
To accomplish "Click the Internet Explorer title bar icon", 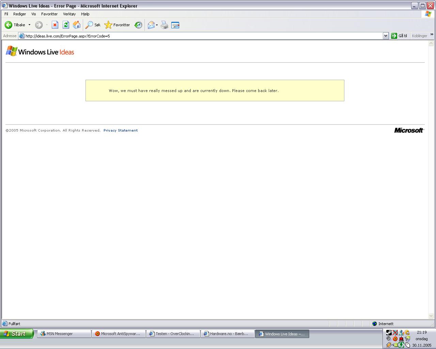I will [x=4, y=6].
